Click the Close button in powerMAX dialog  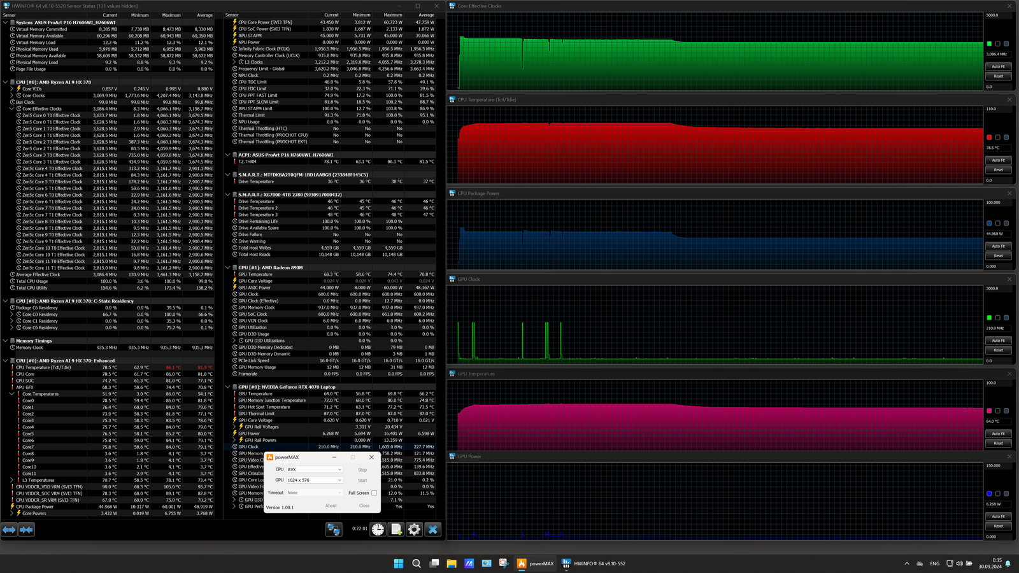364,506
